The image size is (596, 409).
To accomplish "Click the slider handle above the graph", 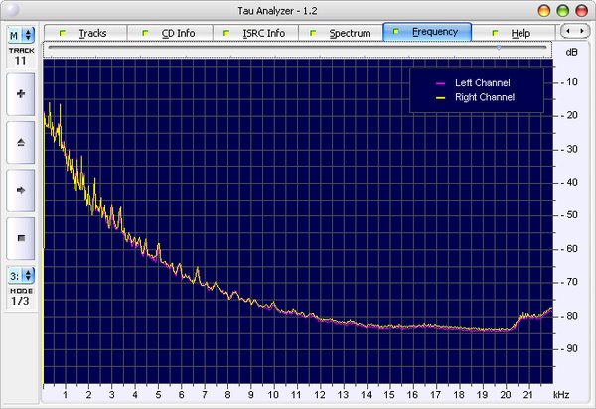I will 499,47.
